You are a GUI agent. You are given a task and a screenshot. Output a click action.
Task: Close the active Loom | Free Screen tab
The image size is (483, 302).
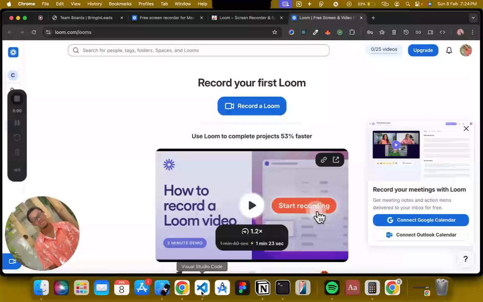point(361,18)
